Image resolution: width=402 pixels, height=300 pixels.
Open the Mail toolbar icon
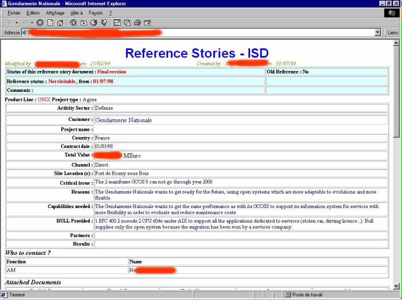[x=127, y=23]
